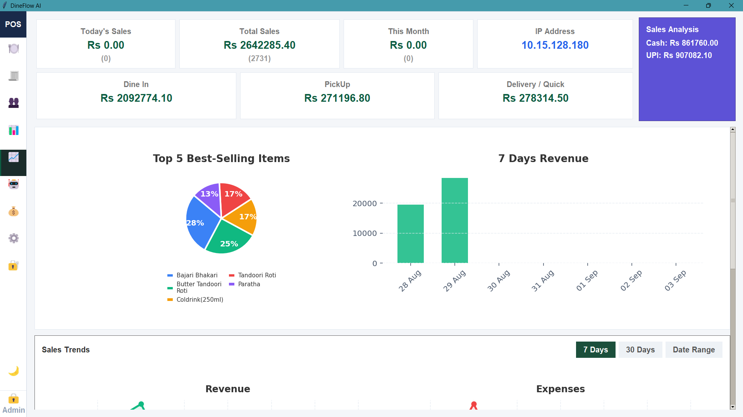Image resolution: width=743 pixels, height=417 pixels.
Task: Click the Coldrink(250ml) legend entry
Action: [195, 300]
